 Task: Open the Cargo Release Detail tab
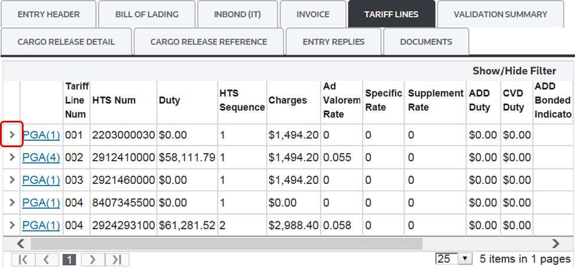[67, 42]
